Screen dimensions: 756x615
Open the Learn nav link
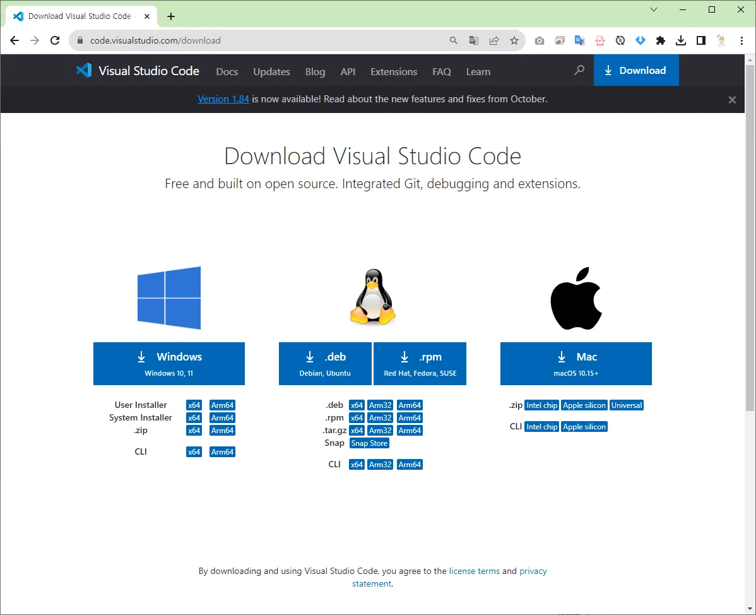[x=478, y=71]
